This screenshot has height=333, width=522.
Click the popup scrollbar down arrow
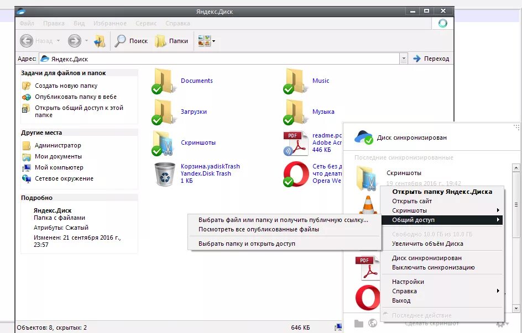point(516,308)
